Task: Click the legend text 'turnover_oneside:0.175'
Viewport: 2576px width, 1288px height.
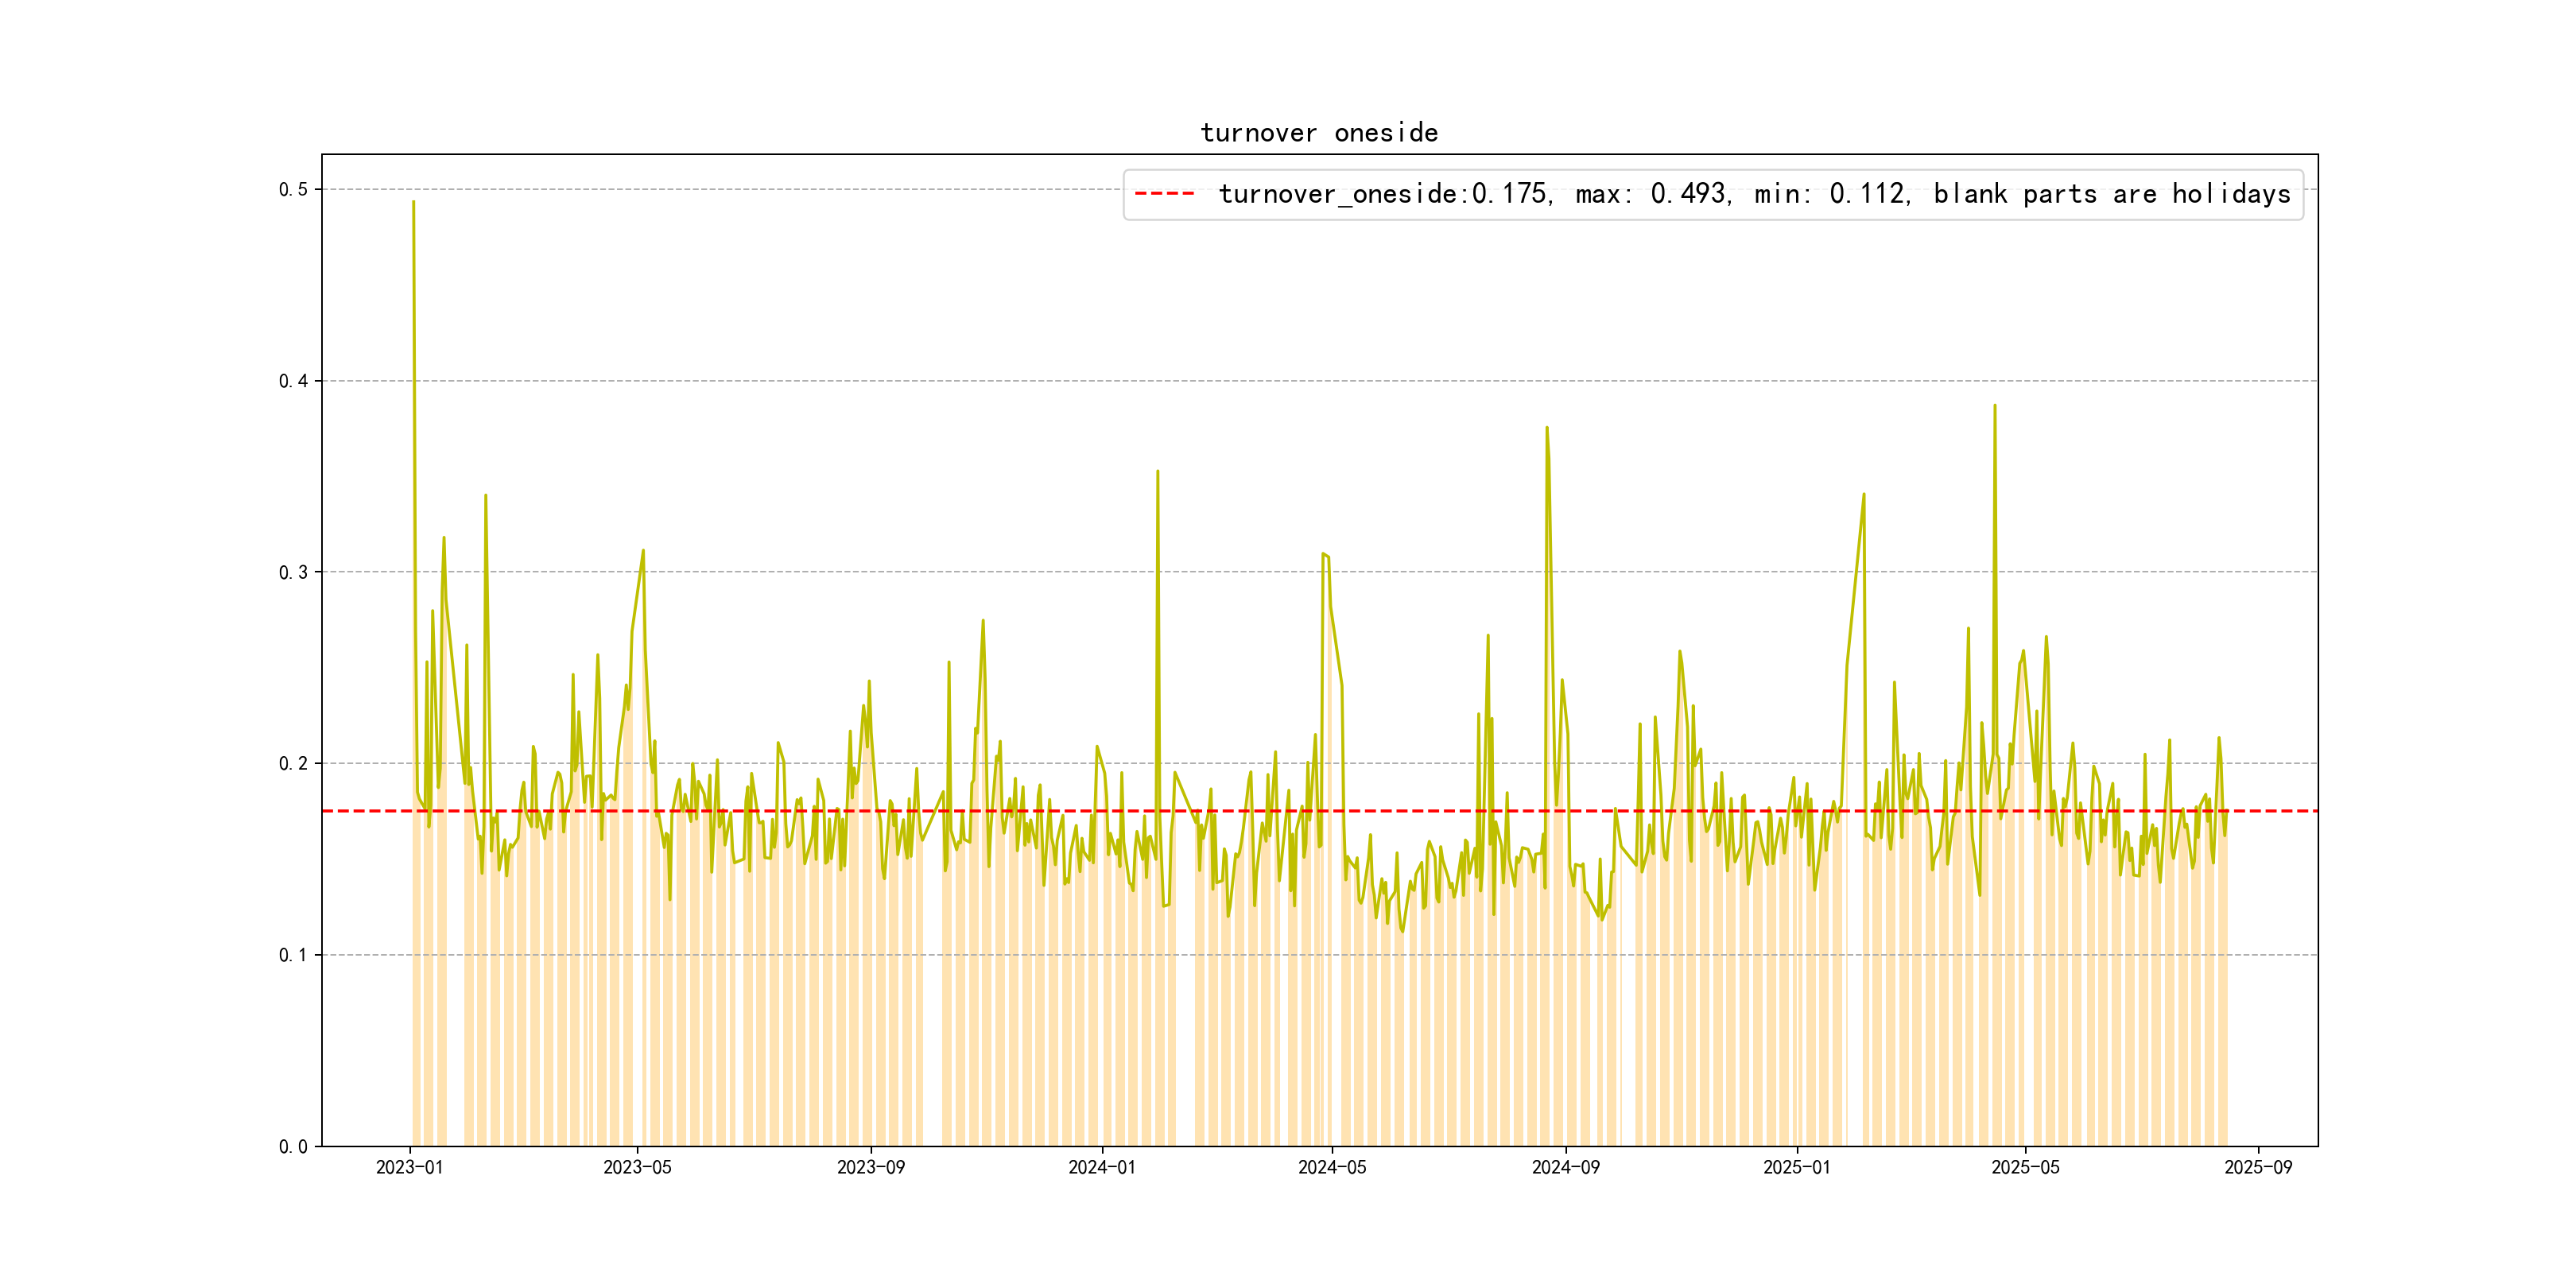Action: click(x=1383, y=194)
